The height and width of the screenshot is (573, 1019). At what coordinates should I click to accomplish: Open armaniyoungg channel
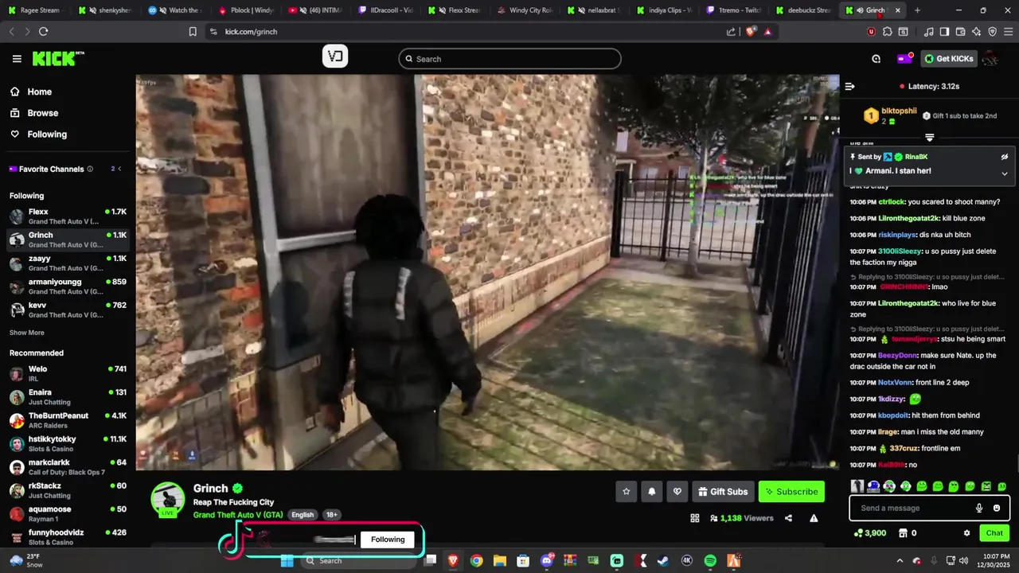pos(68,286)
